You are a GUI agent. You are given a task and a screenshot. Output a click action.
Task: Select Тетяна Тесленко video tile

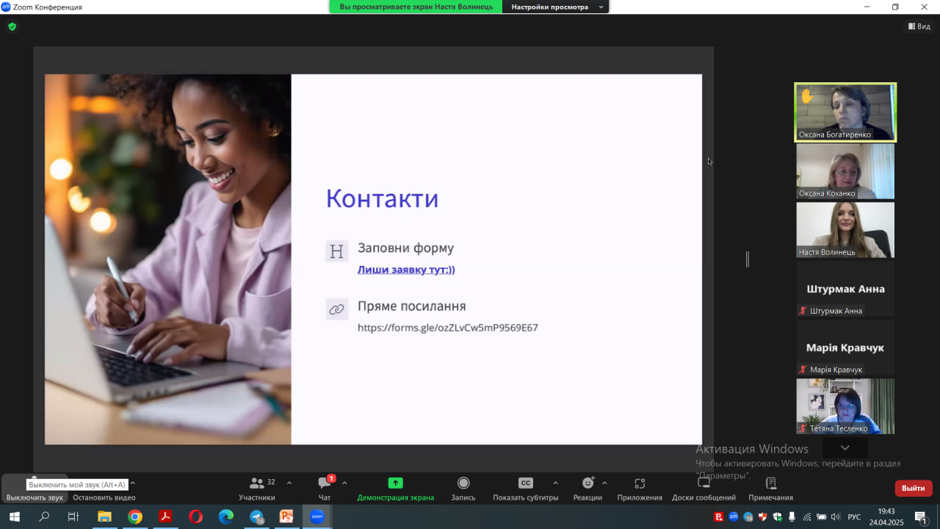pos(845,406)
